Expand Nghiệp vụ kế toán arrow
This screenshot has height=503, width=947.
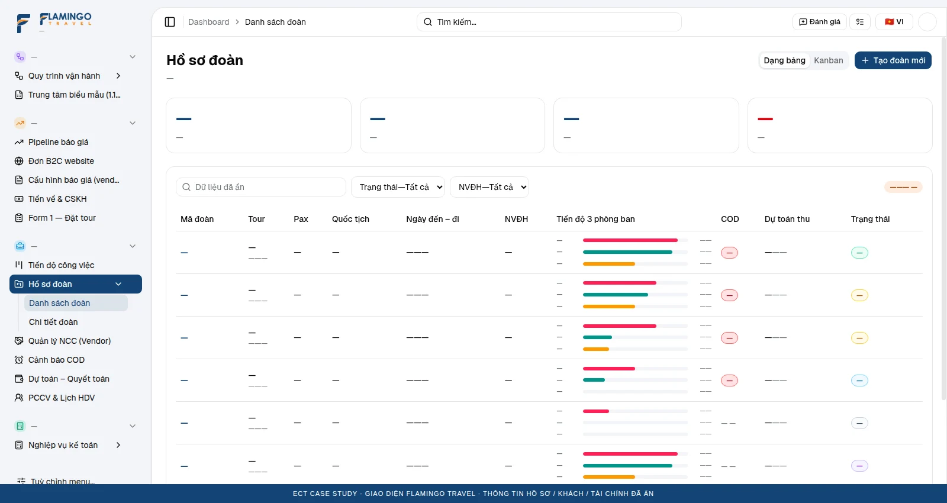(118, 445)
